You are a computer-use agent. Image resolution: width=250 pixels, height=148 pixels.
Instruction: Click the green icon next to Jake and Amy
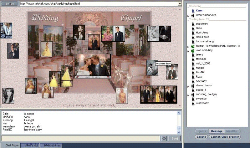coord(193,50)
